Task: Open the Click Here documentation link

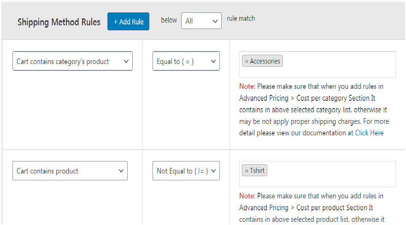Action: [369, 133]
